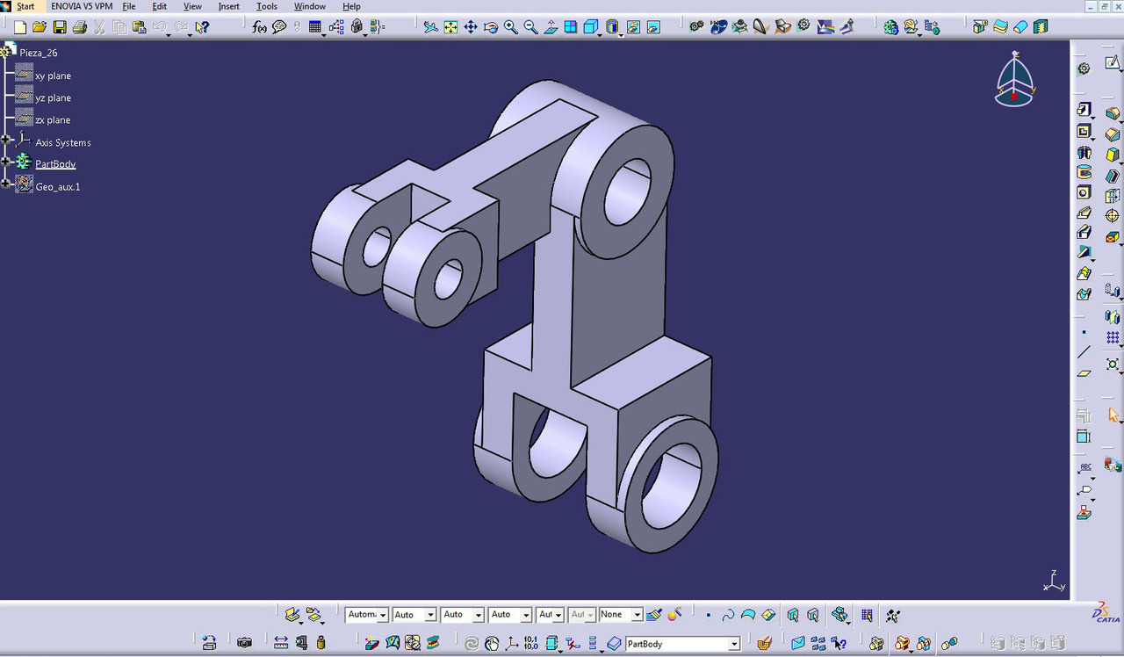Activate Fit All In view icon
Screen dimensions: 1124x657
point(450,27)
